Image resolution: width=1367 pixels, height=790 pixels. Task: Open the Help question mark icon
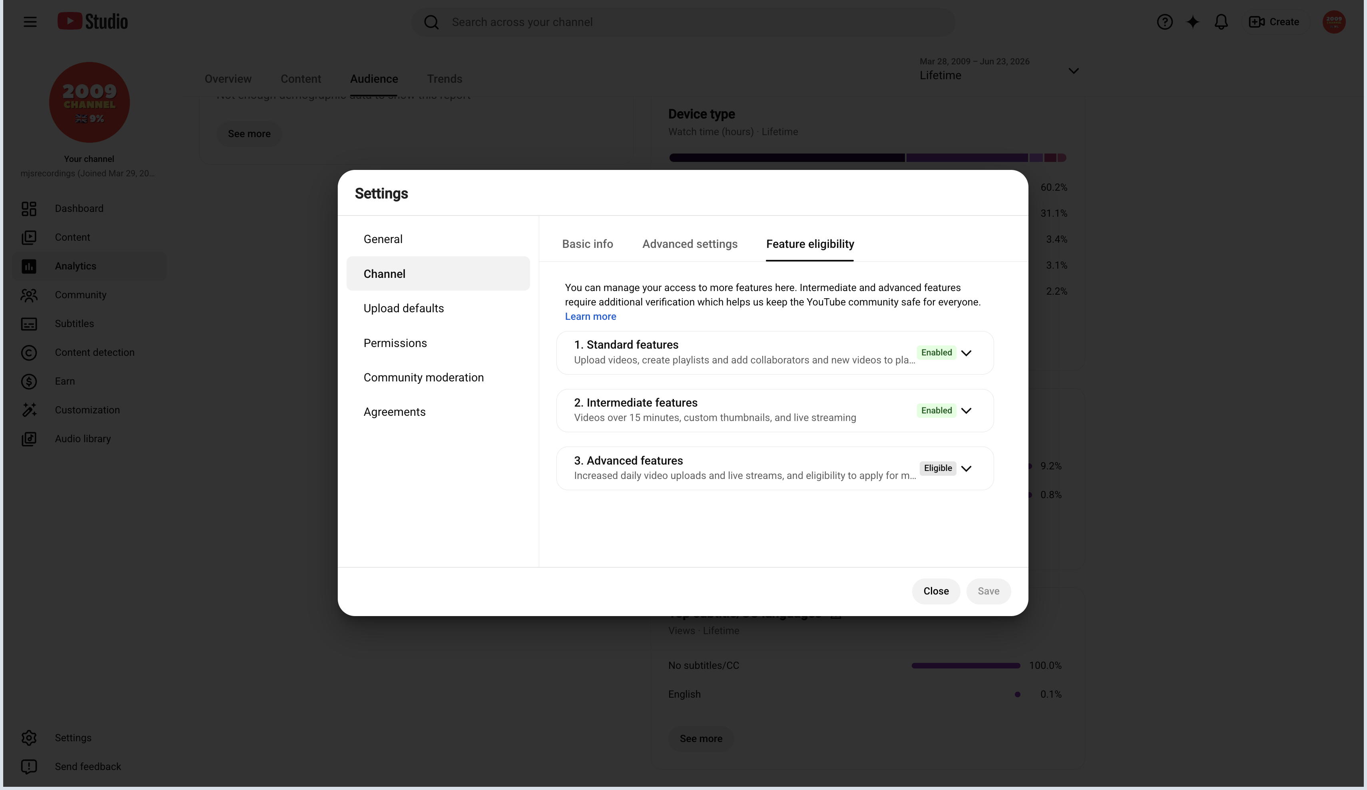point(1165,22)
